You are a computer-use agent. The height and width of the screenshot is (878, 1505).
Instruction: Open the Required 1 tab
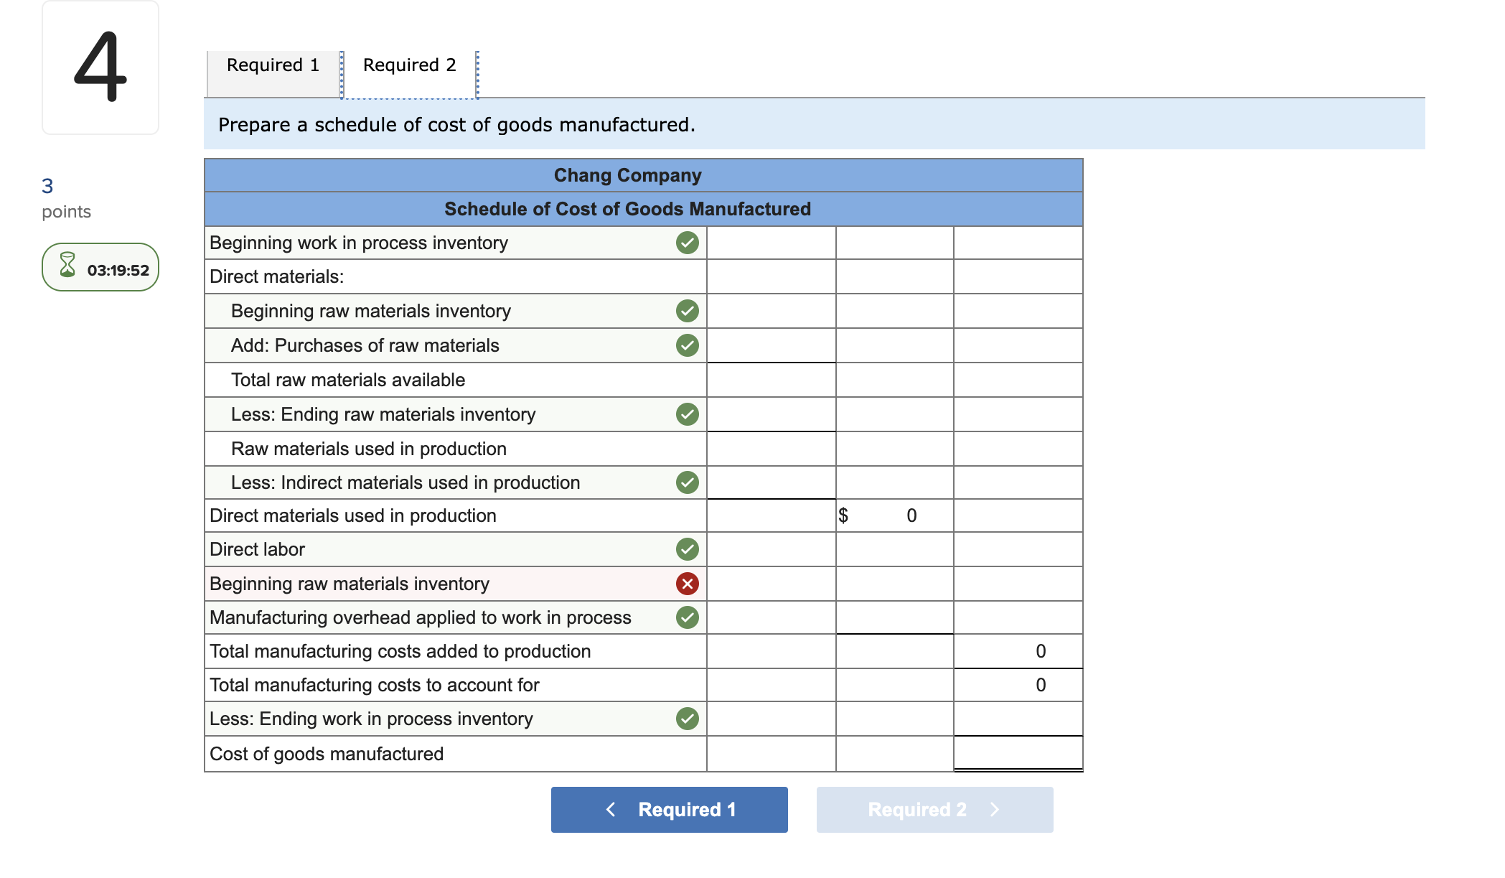(x=273, y=66)
